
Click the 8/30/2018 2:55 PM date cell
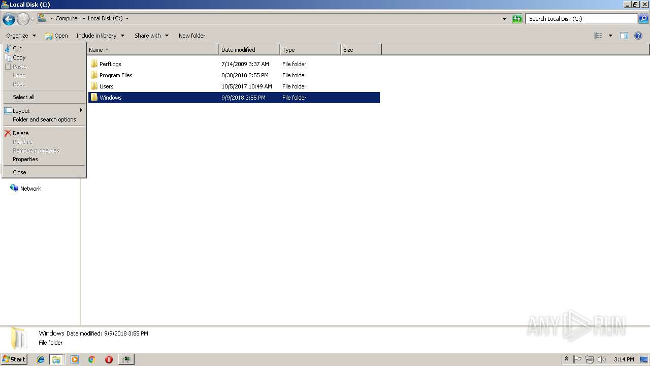click(x=245, y=75)
